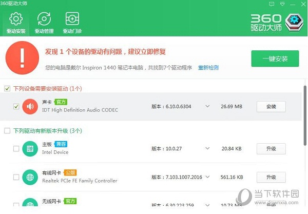The image size is (308, 214).
Task: Click the 兼容 tag next to 主板
Action: coord(61,144)
